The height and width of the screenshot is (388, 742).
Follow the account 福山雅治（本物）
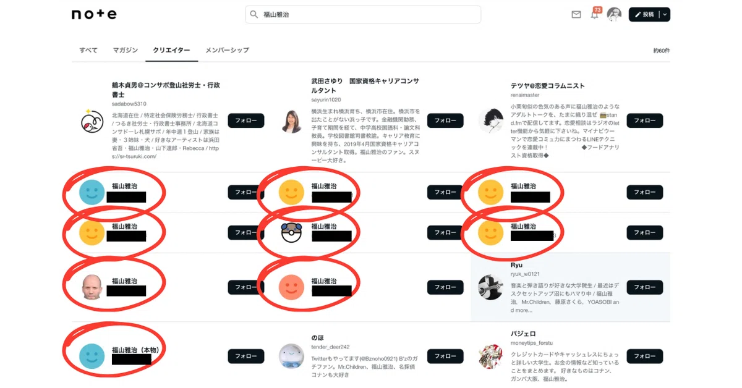(x=246, y=356)
